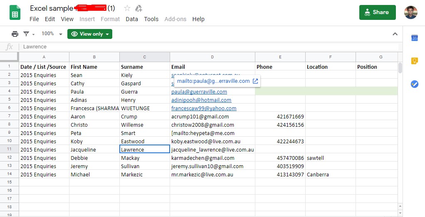Collapse the menus with the up chevron
This screenshot has width=425, height=217.
point(395,34)
